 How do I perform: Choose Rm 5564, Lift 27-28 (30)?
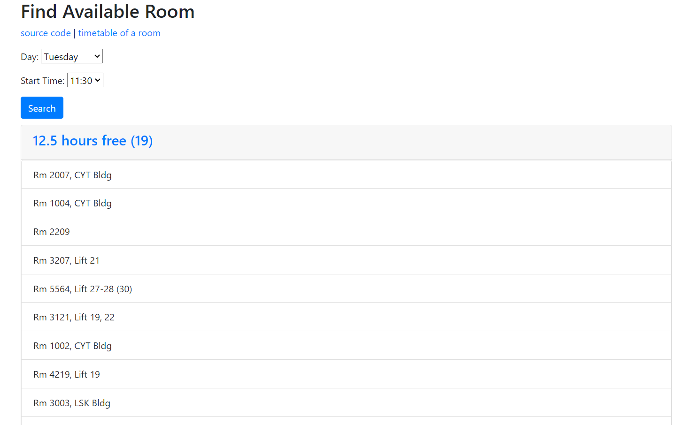pos(83,289)
